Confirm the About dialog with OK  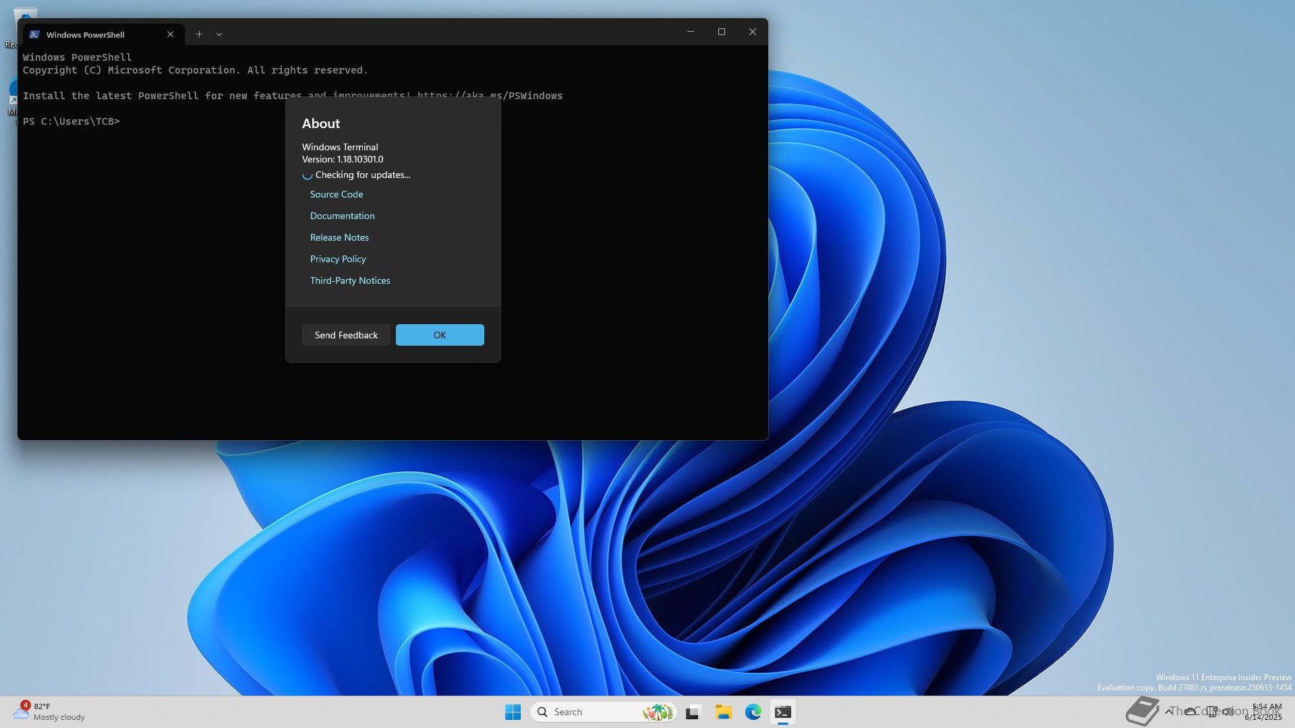coord(440,335)
